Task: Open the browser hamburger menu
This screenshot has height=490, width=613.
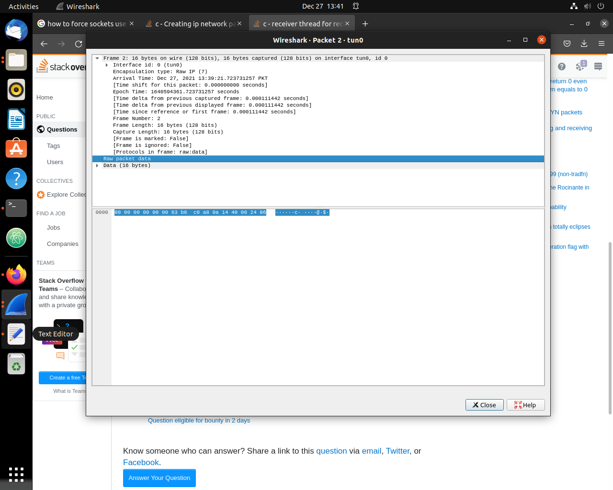Action: coord(602,44)
